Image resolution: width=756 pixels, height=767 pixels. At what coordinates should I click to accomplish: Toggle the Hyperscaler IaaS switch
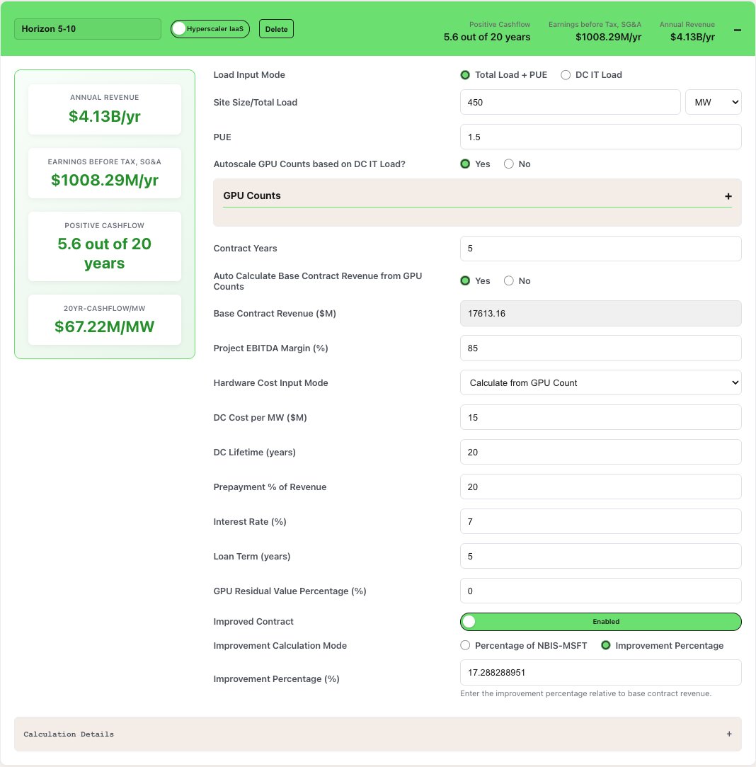coord(210,29)
